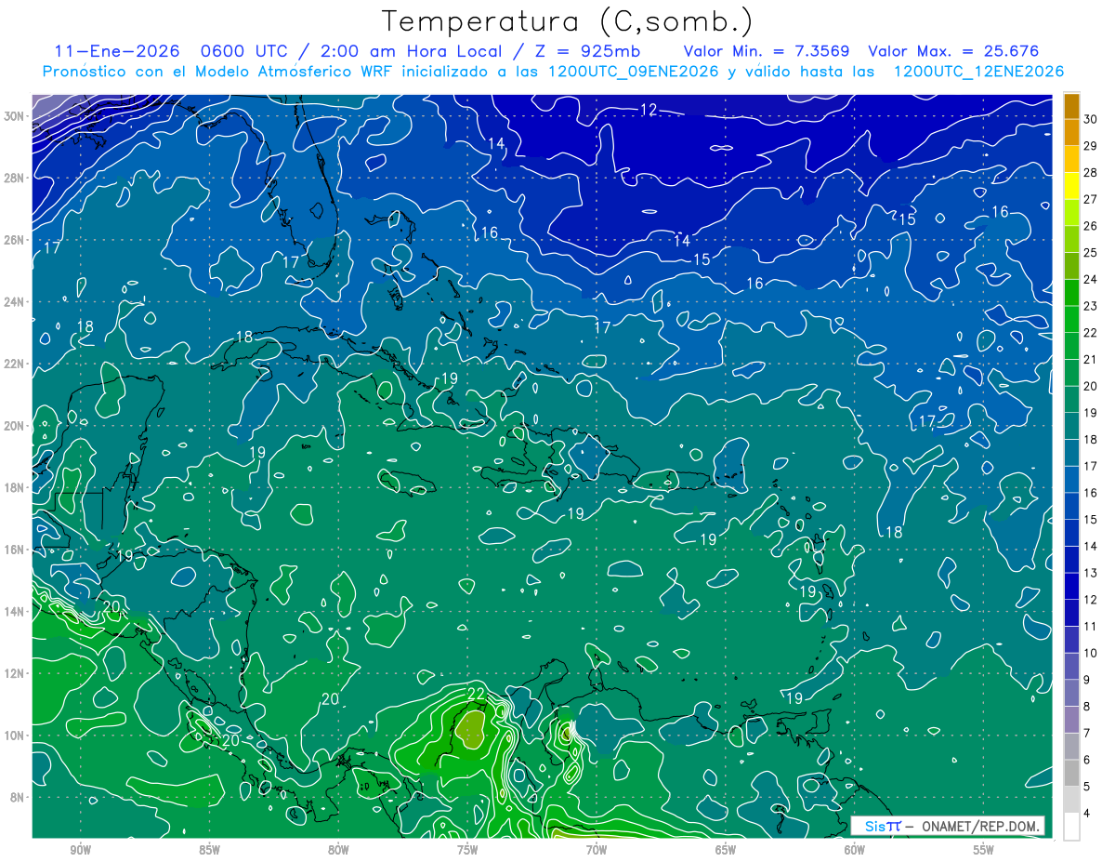Click the "14N" latitude axis label

tap(14, 612)
